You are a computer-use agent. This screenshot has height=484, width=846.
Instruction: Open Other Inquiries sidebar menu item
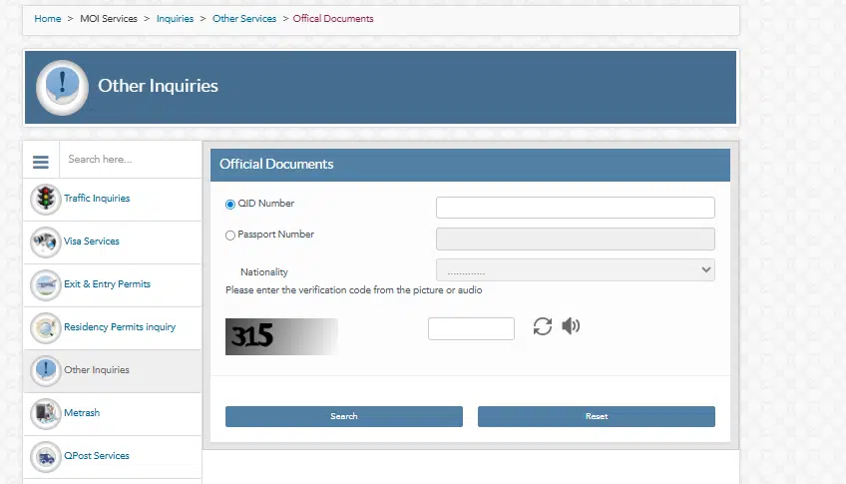pyautogui.click(x=97, y=369)
